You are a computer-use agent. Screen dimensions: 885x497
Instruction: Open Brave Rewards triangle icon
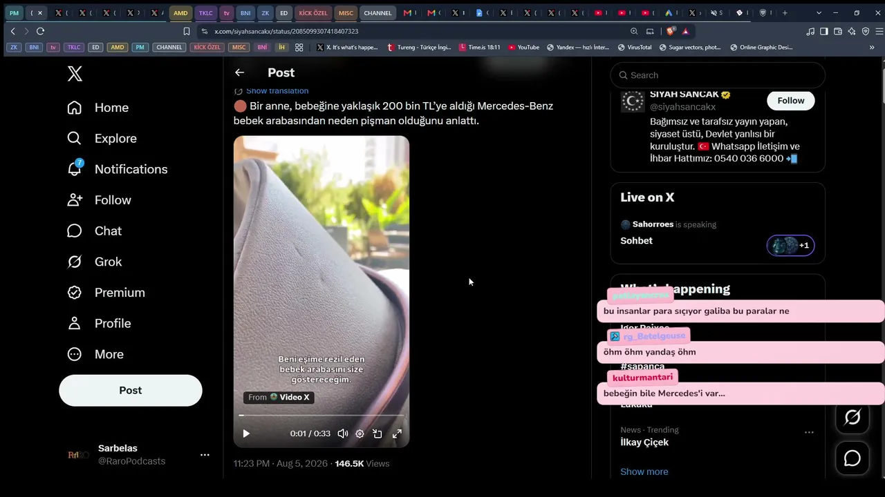[x=685, y=31]
